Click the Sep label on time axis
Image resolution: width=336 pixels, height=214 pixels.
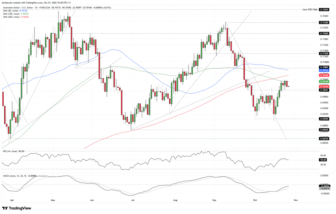(x=214, y=200)
